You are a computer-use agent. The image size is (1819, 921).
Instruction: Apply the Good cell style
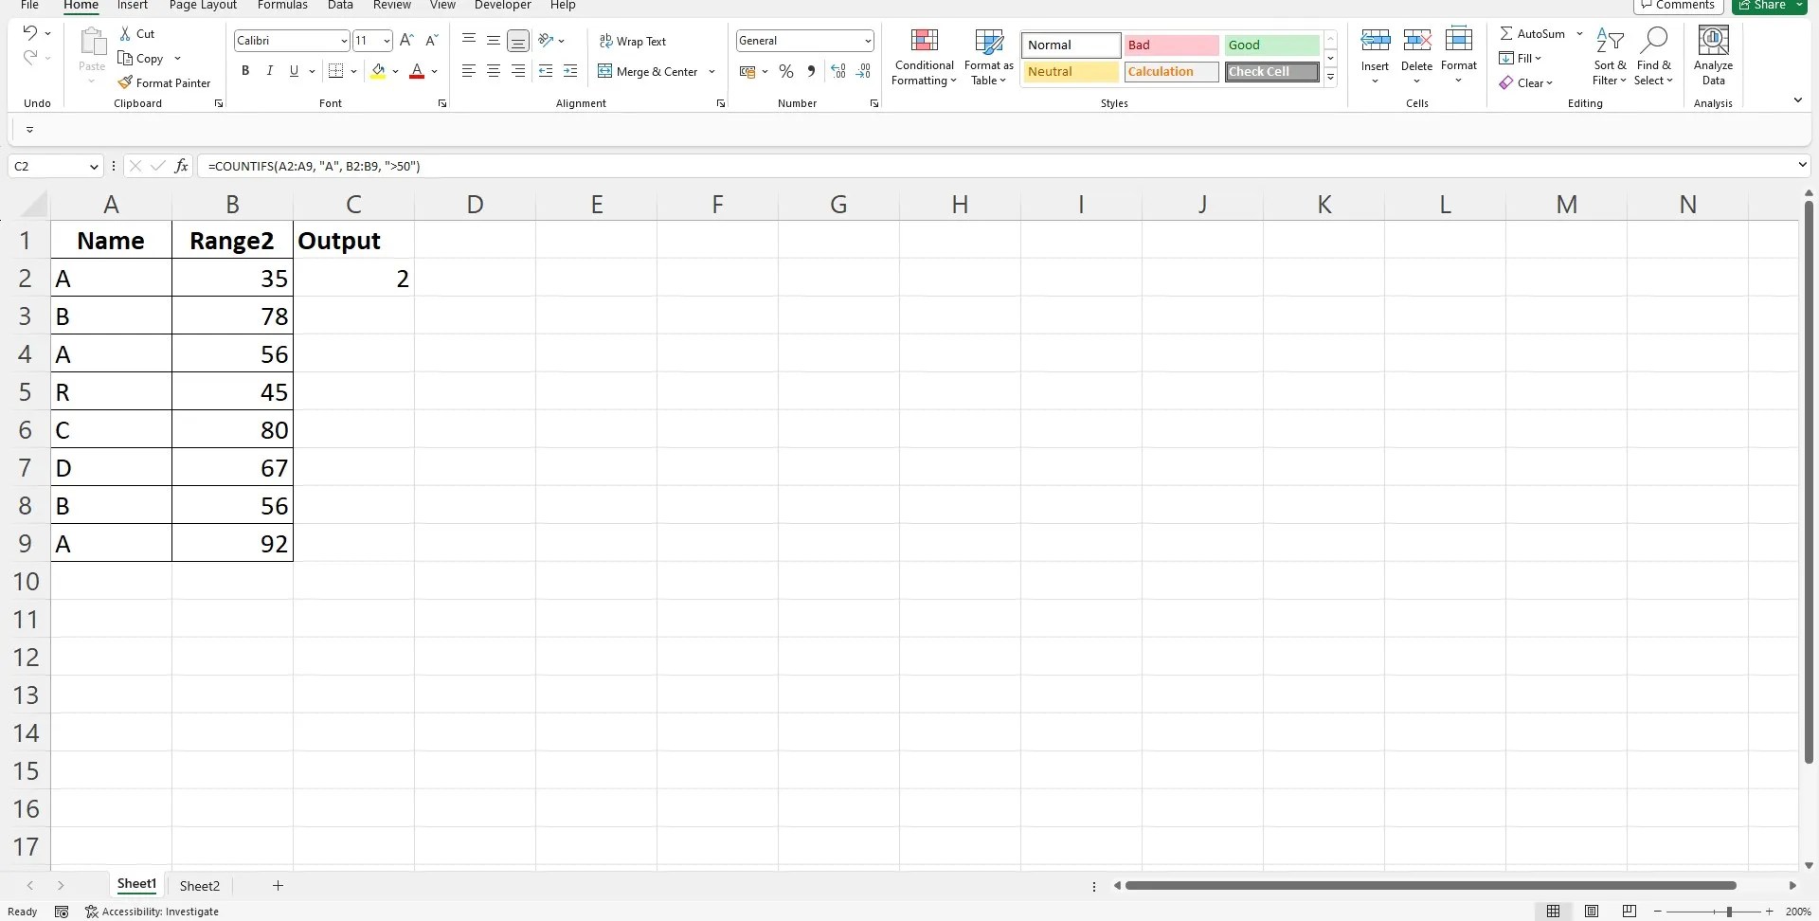[1270, 45]
